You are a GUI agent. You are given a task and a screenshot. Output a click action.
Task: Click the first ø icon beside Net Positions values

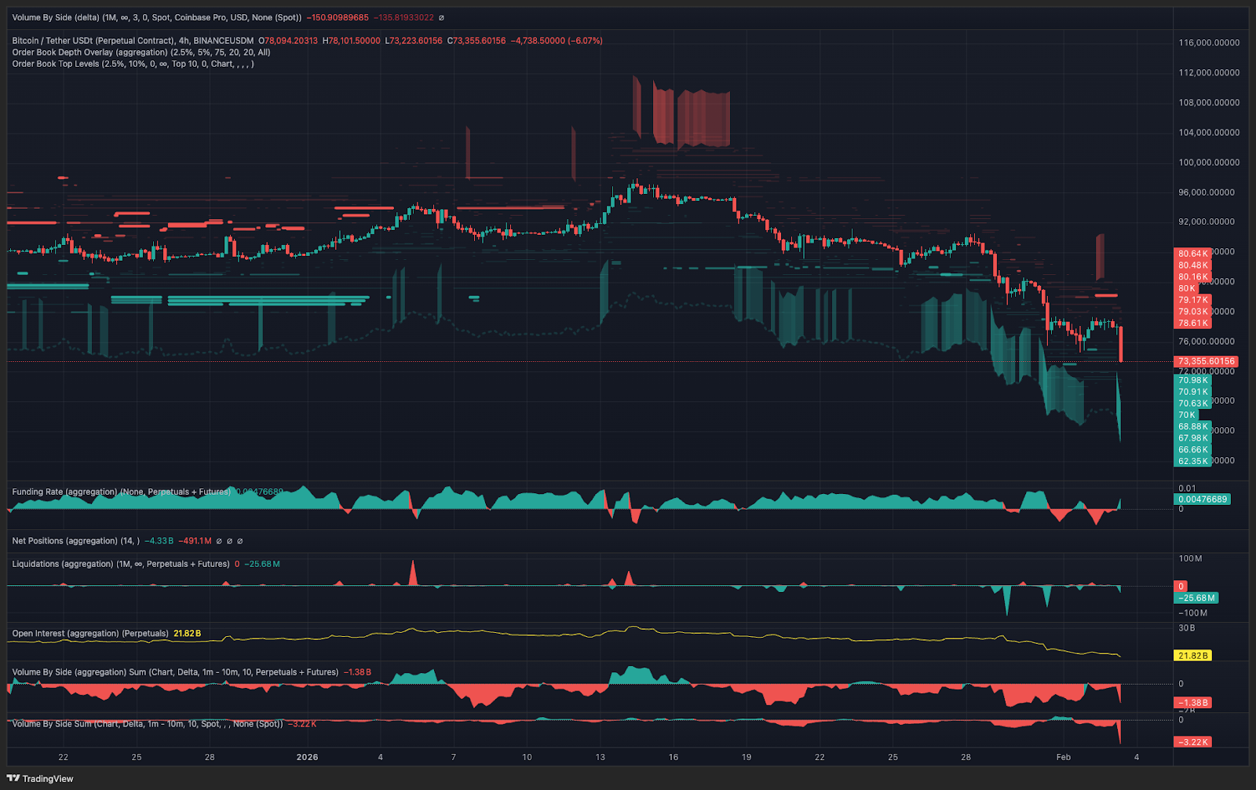(x=218, y=541)
